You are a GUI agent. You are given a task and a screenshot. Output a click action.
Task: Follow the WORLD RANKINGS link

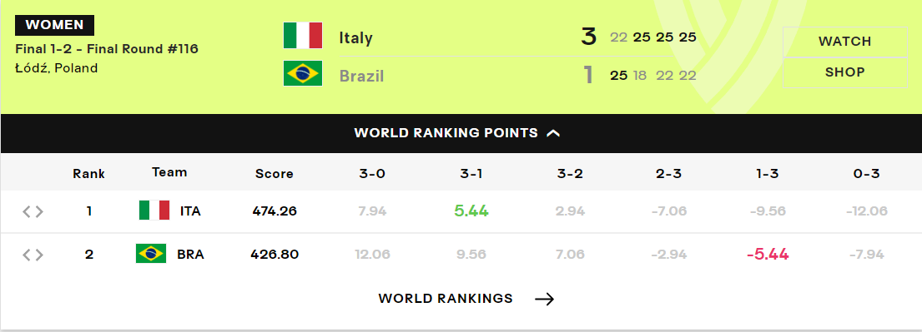446,299
